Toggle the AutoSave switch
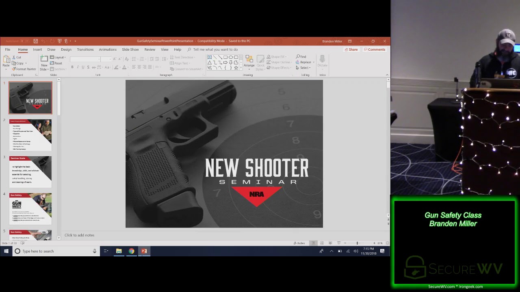The image size is (520, 292). (x=25, y=41)
